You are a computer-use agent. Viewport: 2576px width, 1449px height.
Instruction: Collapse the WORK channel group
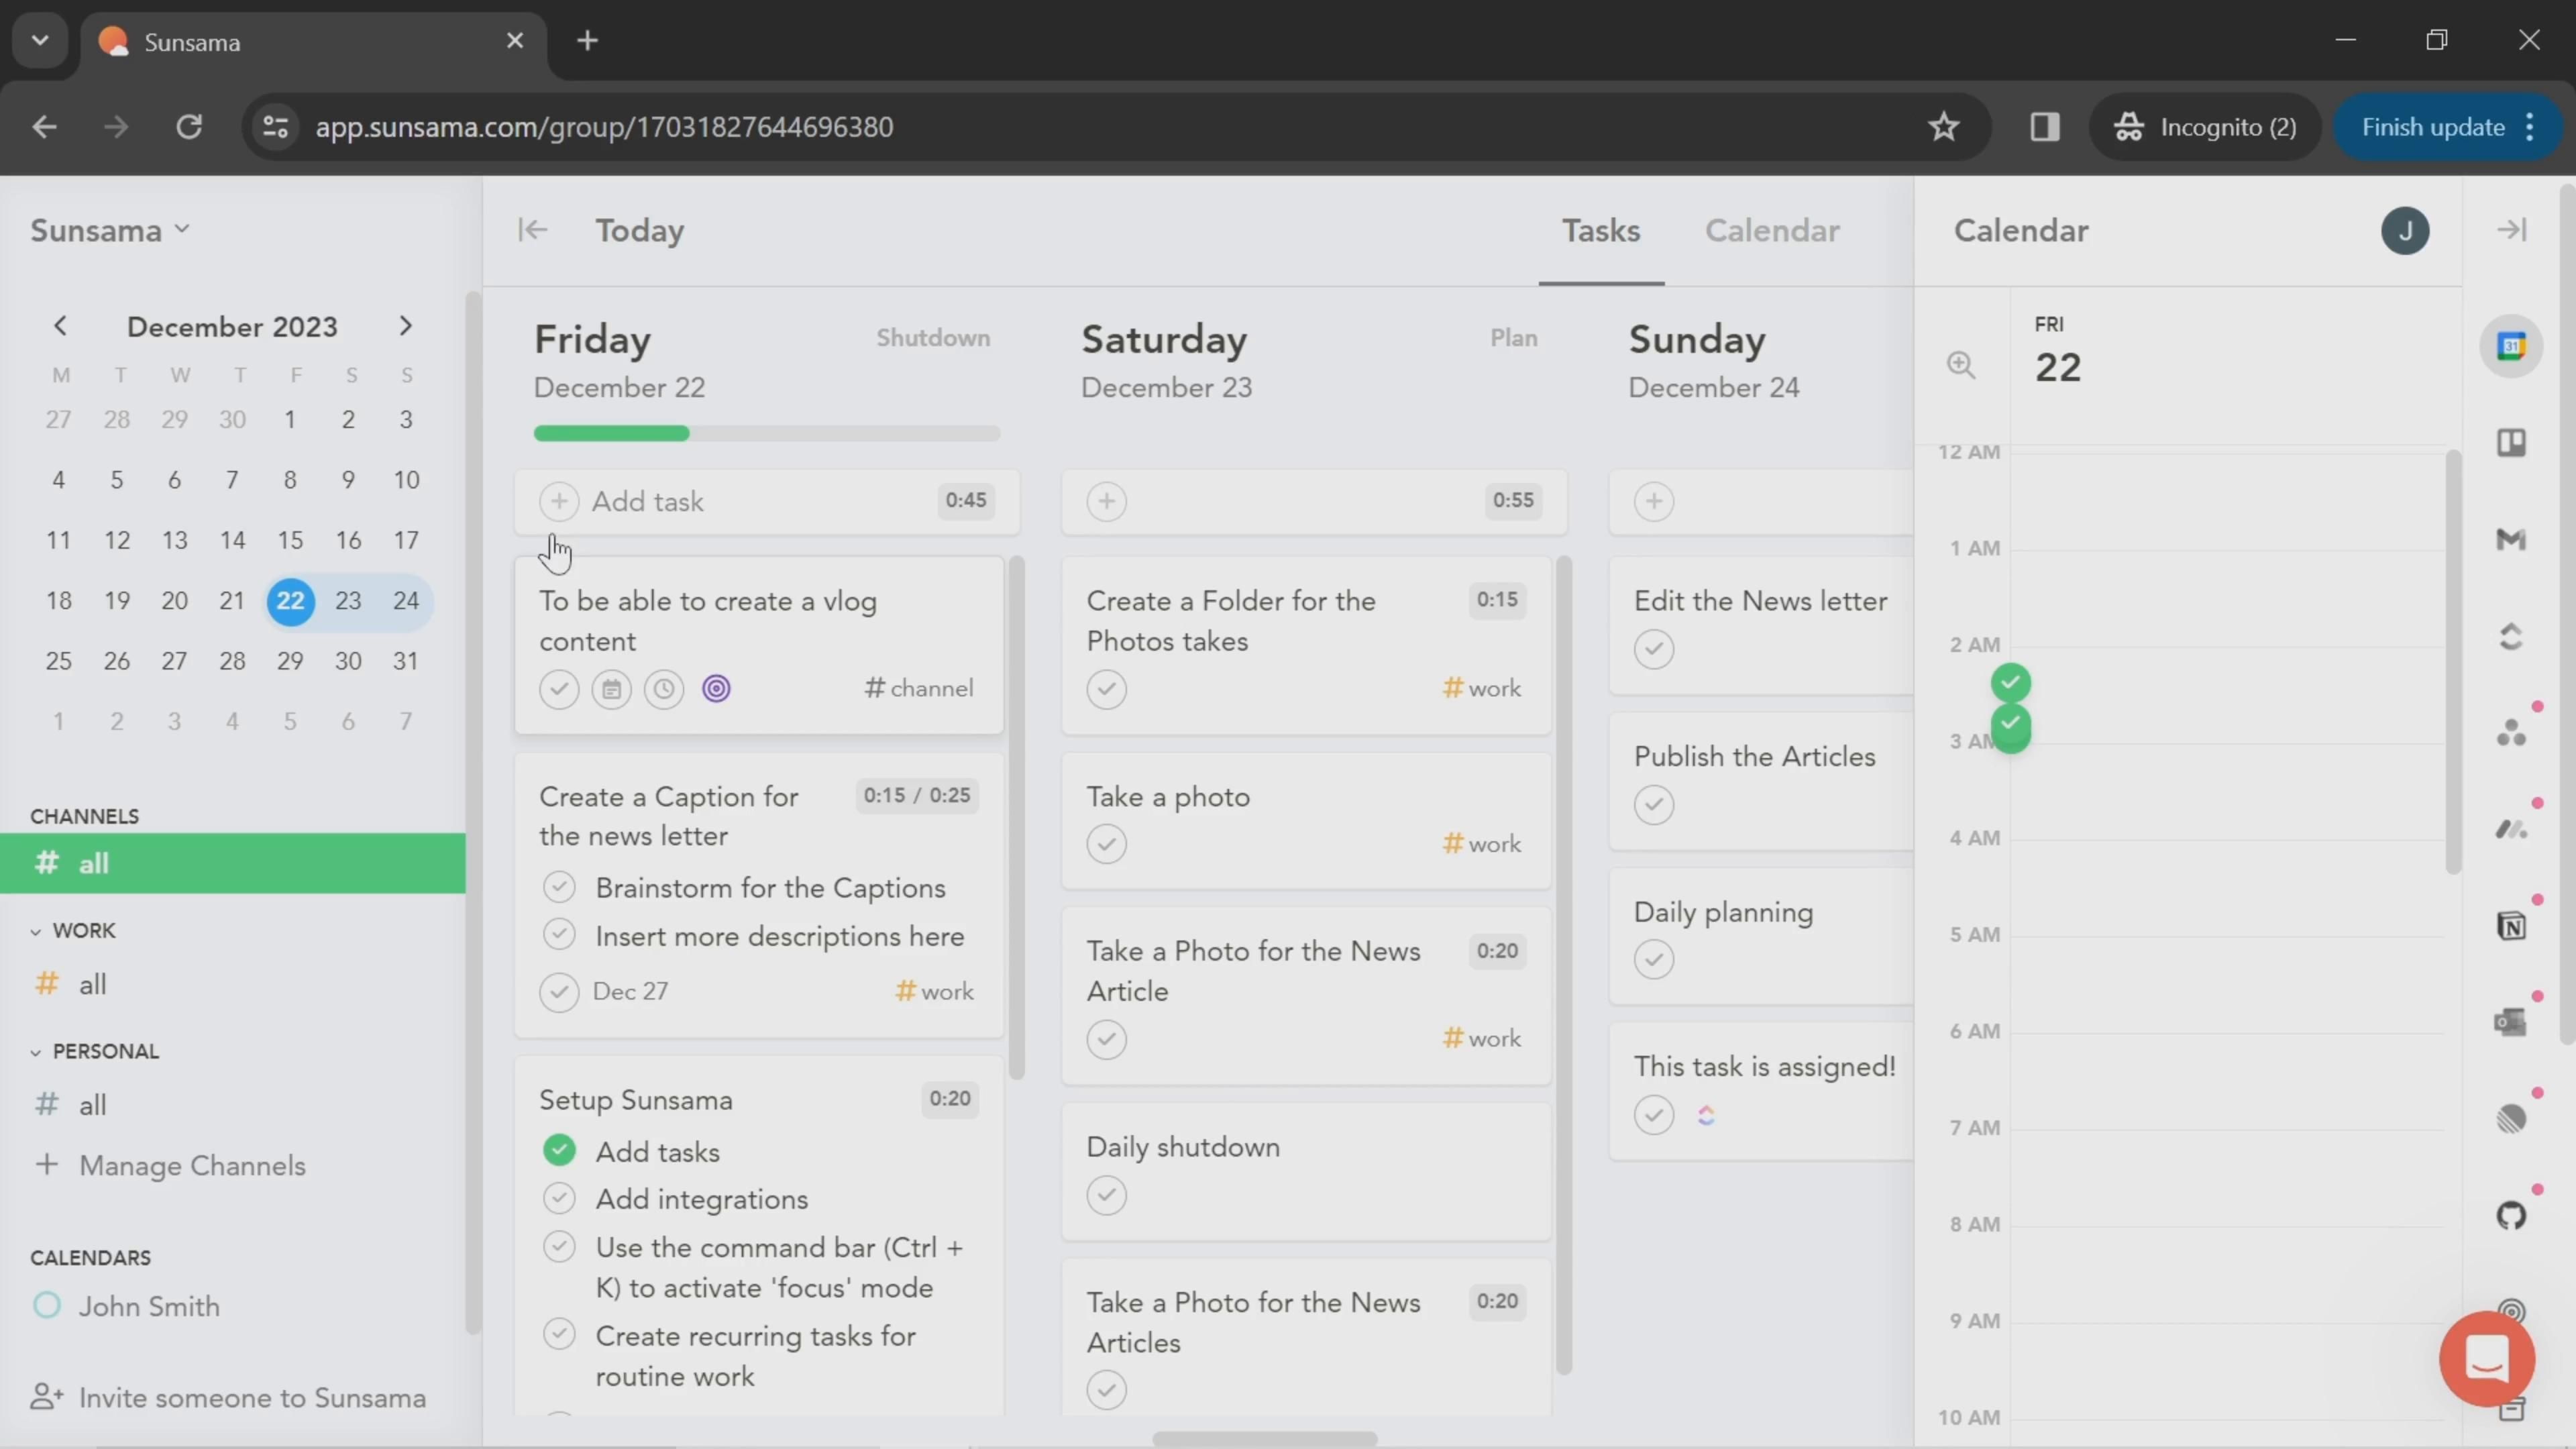[36, 931]
